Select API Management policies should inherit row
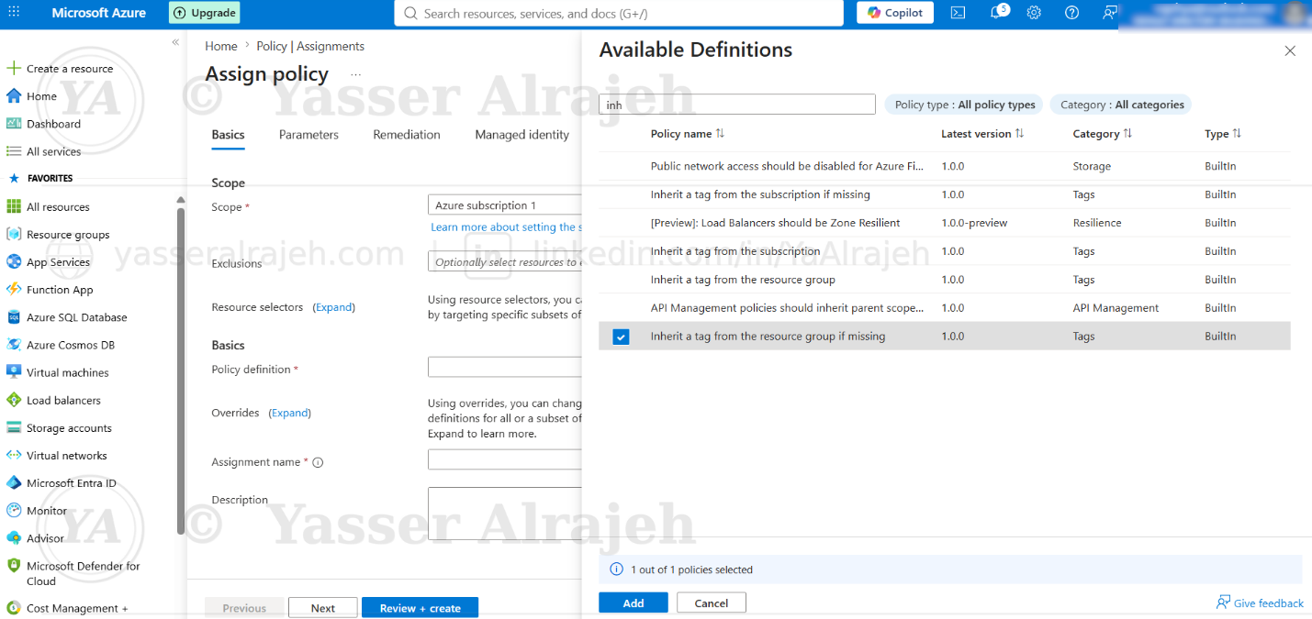 (x=945, y=308)
